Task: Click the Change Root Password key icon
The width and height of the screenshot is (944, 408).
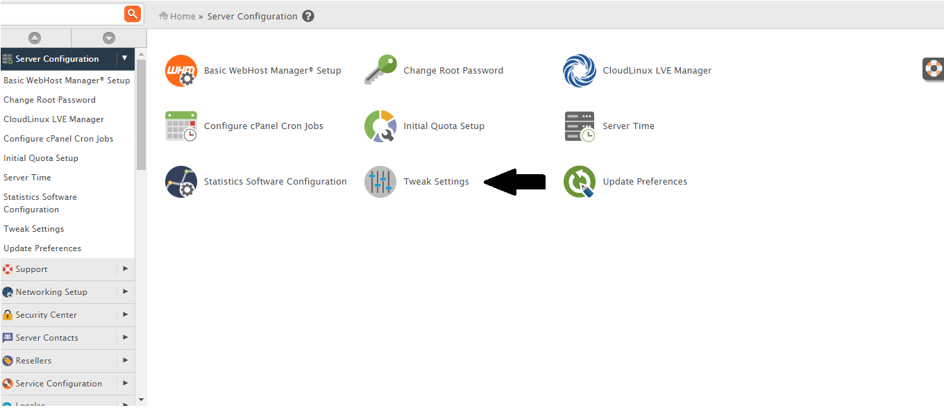Action: [380, 70]
